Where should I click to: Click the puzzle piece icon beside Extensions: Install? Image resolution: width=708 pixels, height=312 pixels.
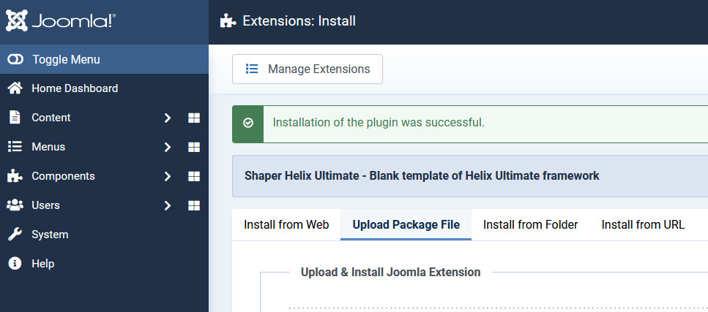pos(228,21)
